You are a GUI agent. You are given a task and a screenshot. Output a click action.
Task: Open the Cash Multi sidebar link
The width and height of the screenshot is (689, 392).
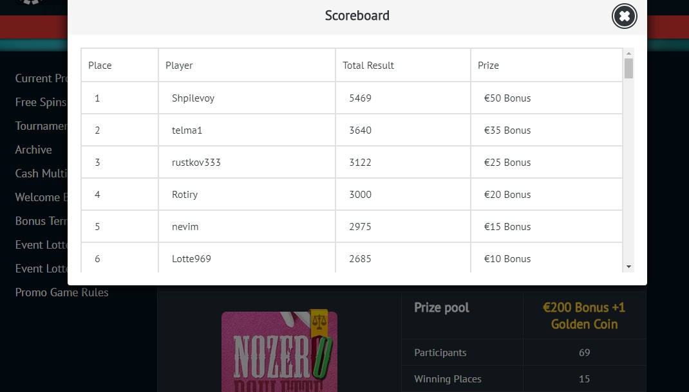(x=41, y=174)
